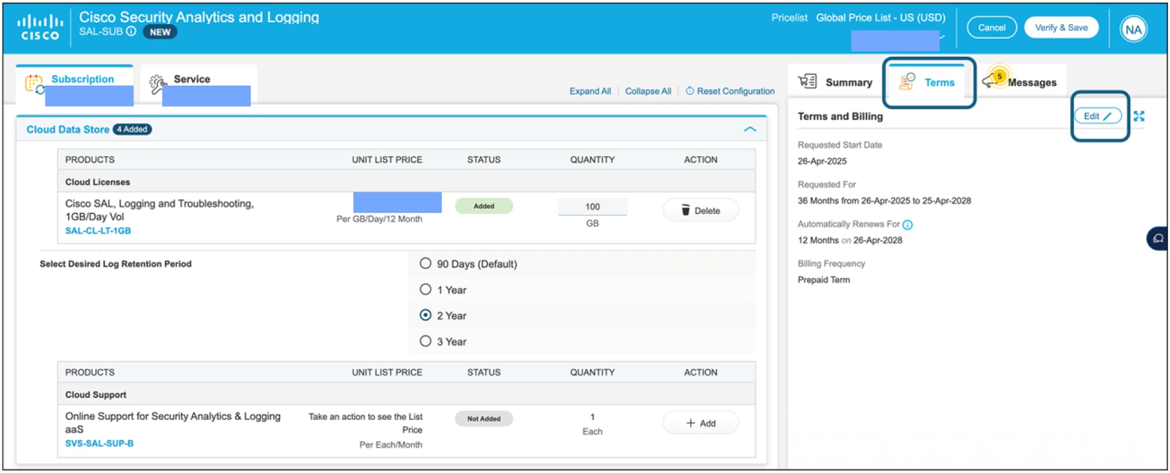Open the Summary tab
Screen dimensions: 1170x473
836,82
